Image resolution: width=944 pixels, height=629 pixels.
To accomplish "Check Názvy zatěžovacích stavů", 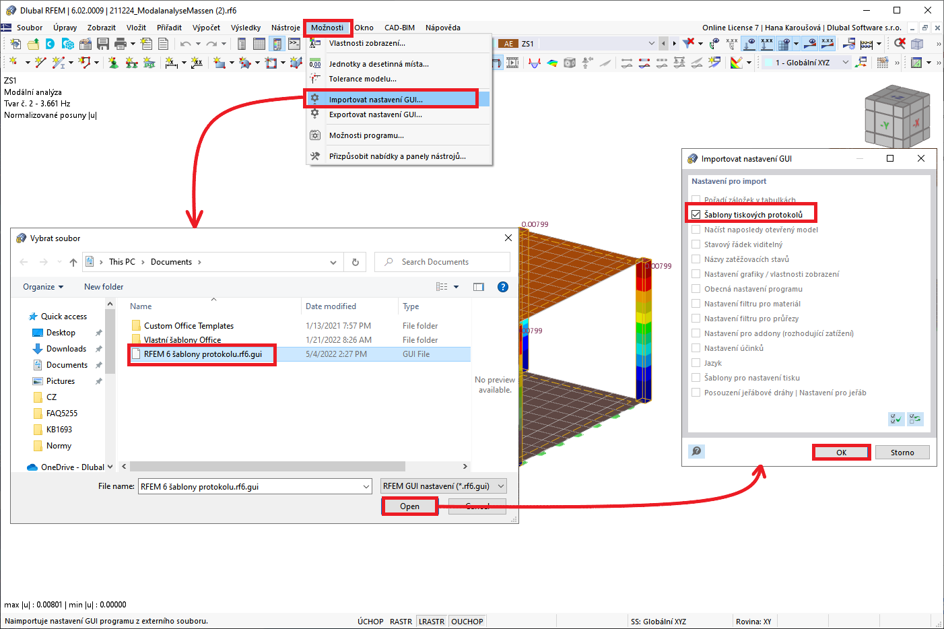I will pos(696,259).
